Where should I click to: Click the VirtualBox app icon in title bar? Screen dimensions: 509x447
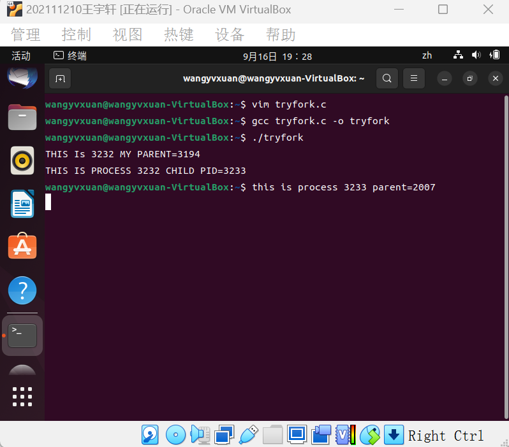tap(15, 9)
